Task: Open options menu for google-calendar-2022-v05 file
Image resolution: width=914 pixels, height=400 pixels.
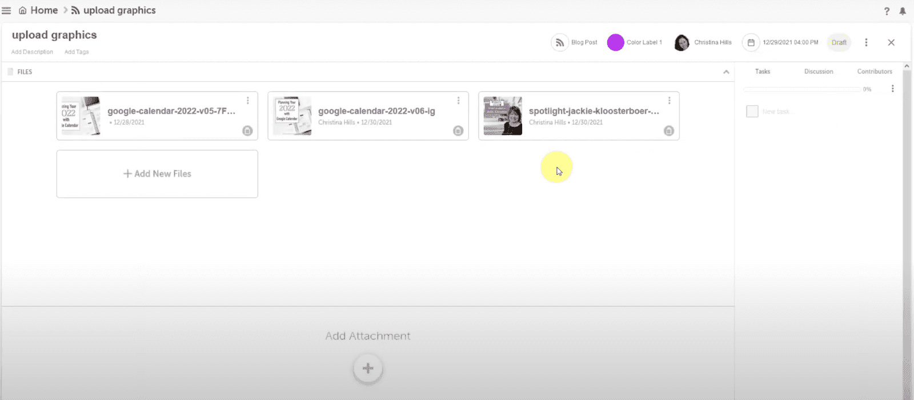Action: tap(247, 101)
